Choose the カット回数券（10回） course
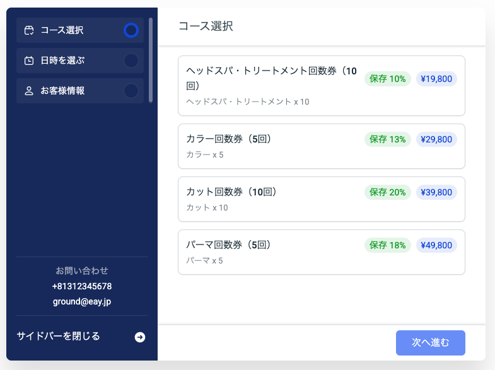Viewport: 495px width, 370px height. click(271, 199)
